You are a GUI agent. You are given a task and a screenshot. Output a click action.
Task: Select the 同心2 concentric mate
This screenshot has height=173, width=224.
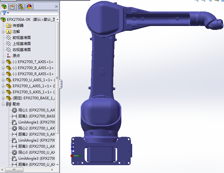(33, 128)
